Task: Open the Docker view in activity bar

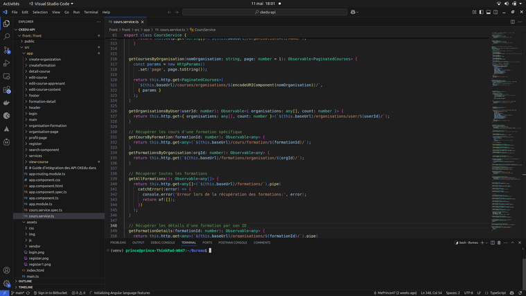Action: point(7,103)
